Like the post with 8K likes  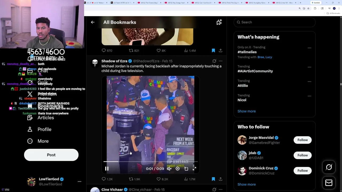tap(161, 50)
